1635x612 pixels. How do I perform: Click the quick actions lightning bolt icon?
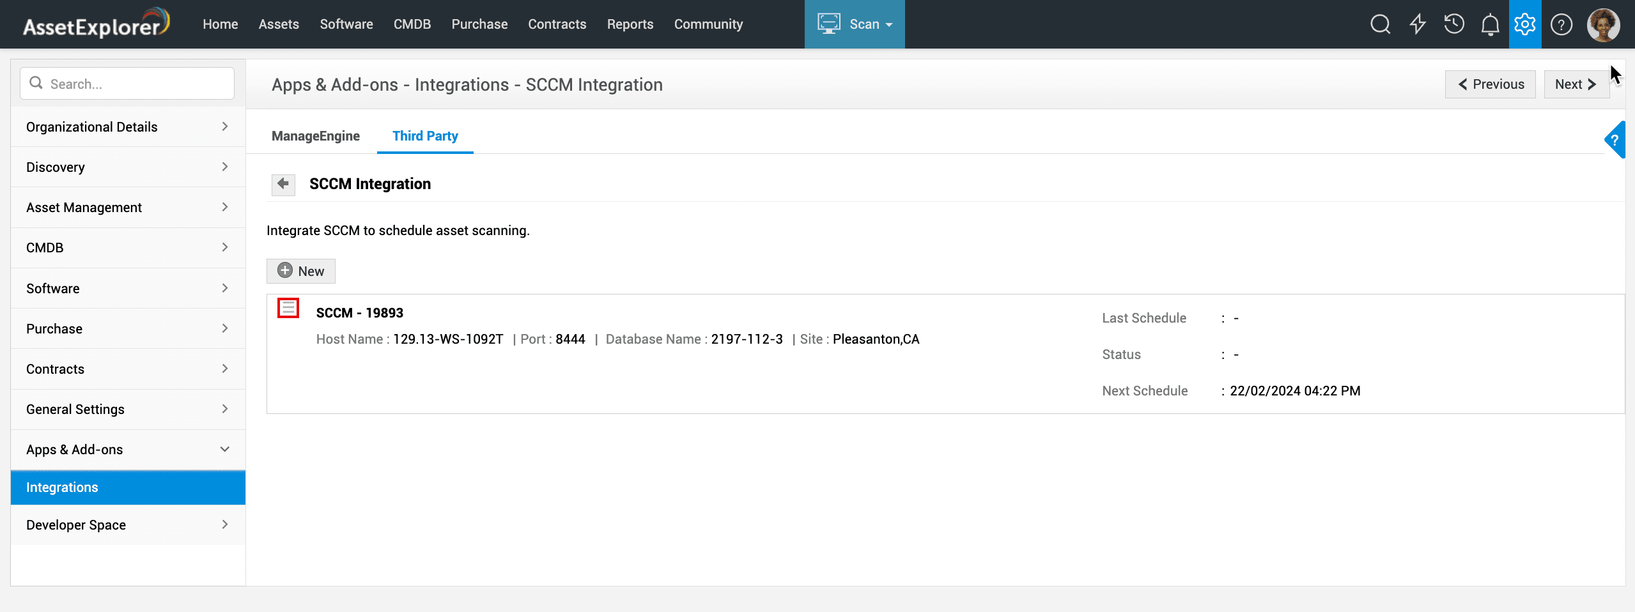[1418, 24]
